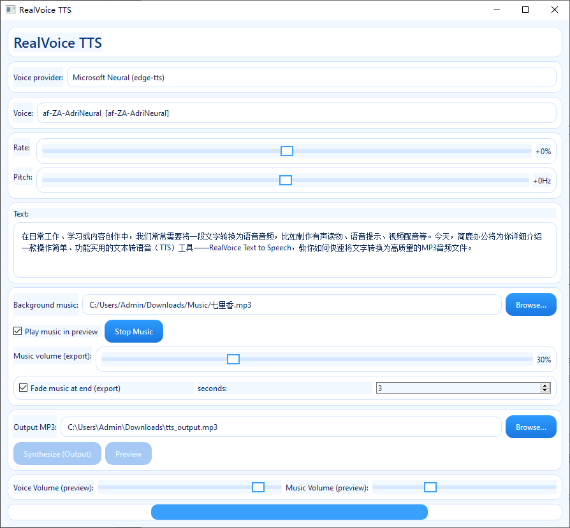Click the Output MP3 path field
Image resolution: width=570 pixels, height=528 pixels.
281,427
